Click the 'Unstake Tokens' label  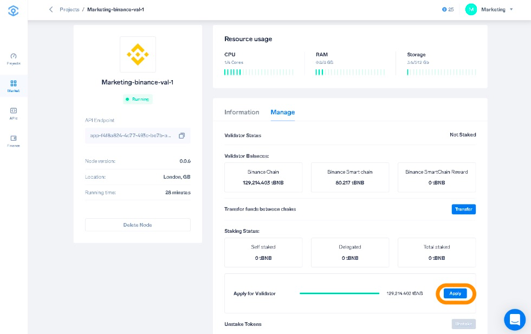click(x=243, y=324)
